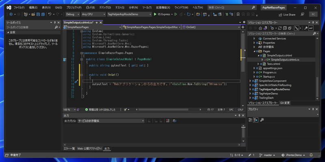
Task: Click the browser refresh icon in toolbar
Action: (x=188, y=14)
